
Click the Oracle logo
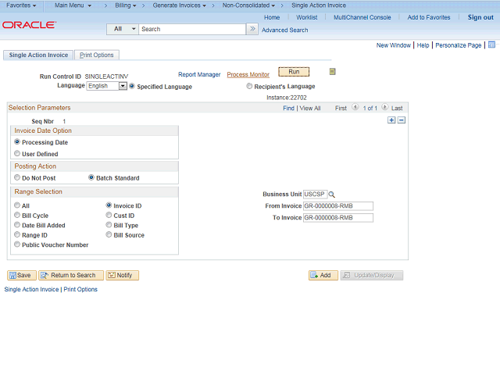click(x=29, y=25)
